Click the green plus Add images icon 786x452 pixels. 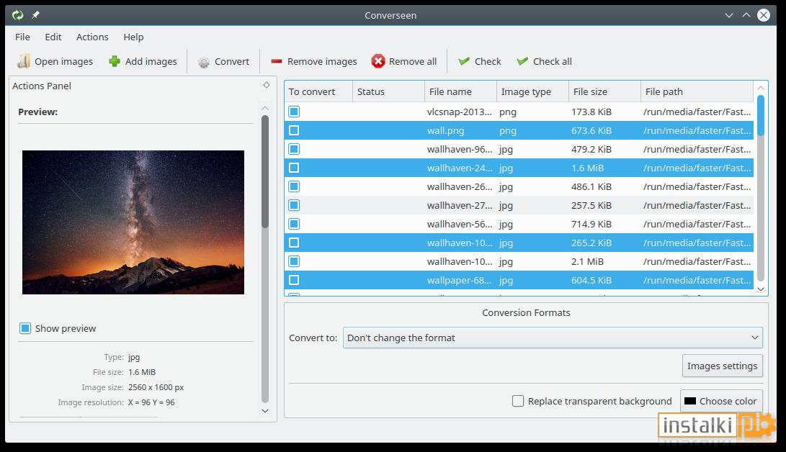[x=115, y=61]
